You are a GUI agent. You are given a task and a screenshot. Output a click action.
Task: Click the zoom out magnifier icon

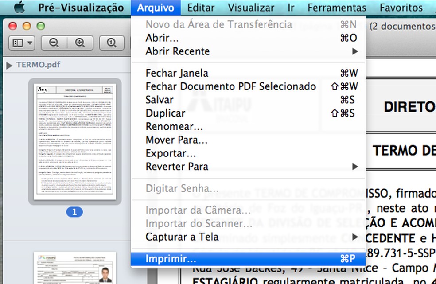[x=54, y=43]
